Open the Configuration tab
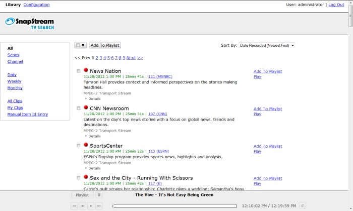This screenshot has width=353, height=211. coord(36,5)
